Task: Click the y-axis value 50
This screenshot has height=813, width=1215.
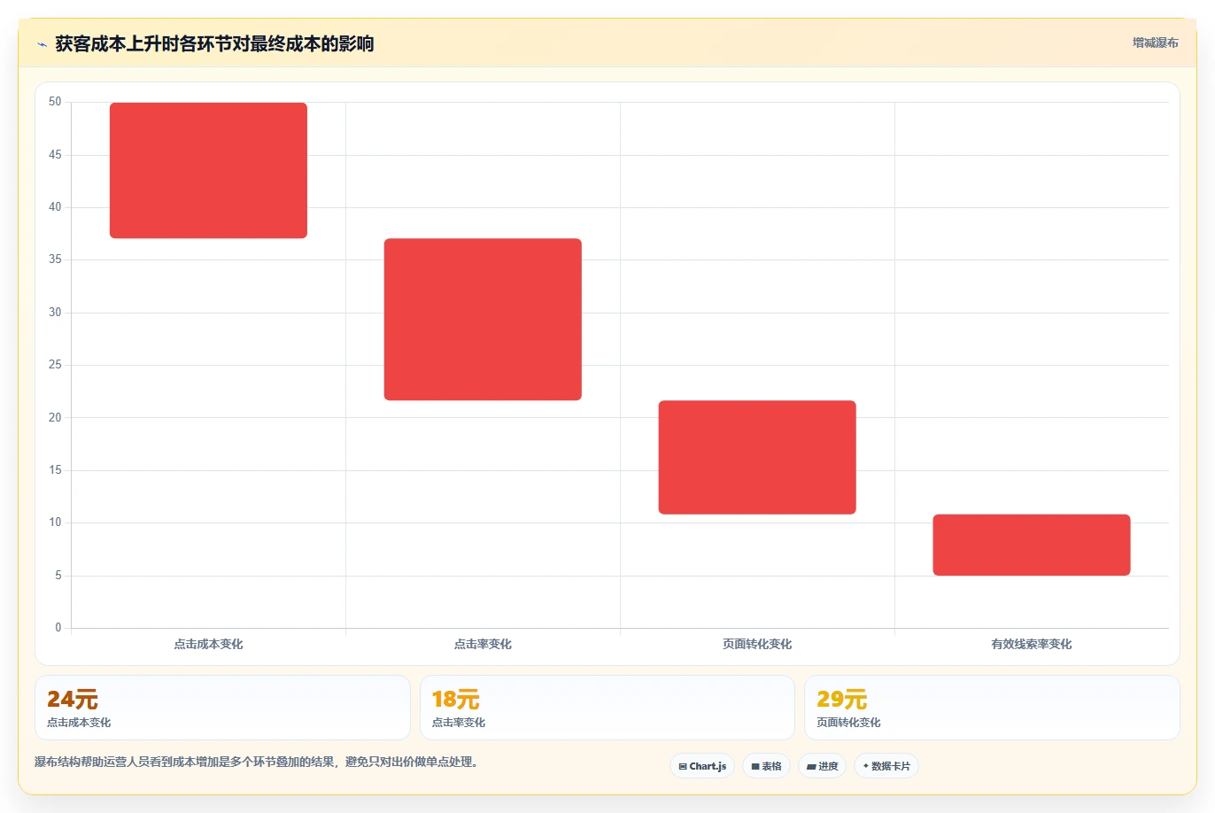Action: click(x=55, y=102)
